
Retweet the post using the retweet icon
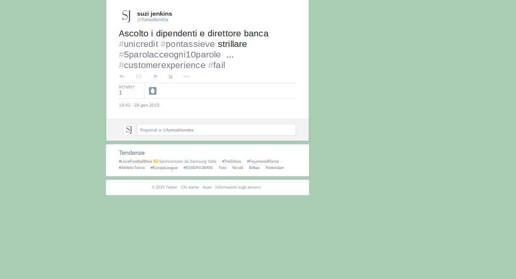point(139,77)
